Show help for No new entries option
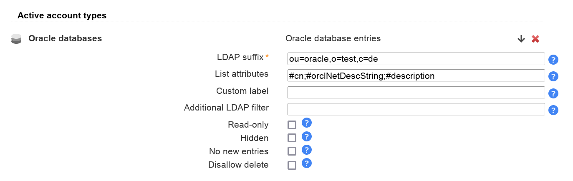The height and width of the screenshot is (181, 573). pos(307,150)
